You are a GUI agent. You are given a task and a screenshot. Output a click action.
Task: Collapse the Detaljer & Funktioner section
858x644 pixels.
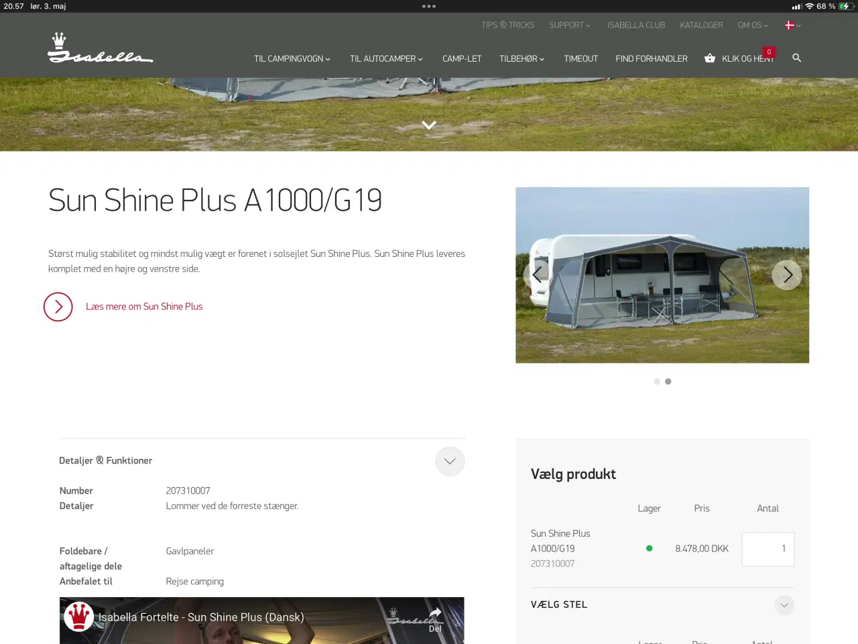click(450, 461)
